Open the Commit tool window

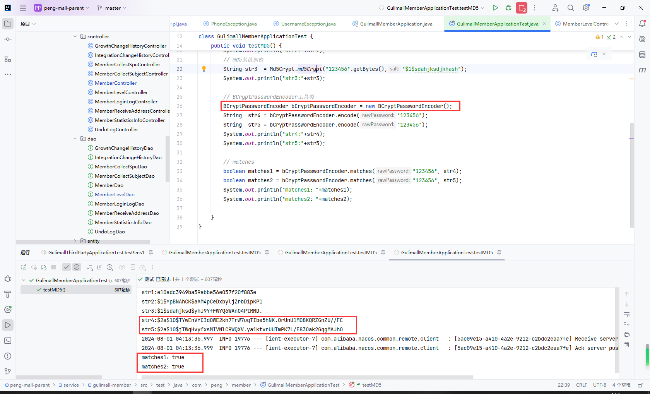8,39
